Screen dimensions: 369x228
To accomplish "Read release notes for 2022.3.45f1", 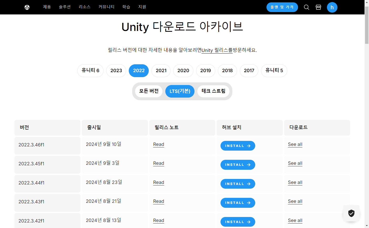I will [159, 163].
